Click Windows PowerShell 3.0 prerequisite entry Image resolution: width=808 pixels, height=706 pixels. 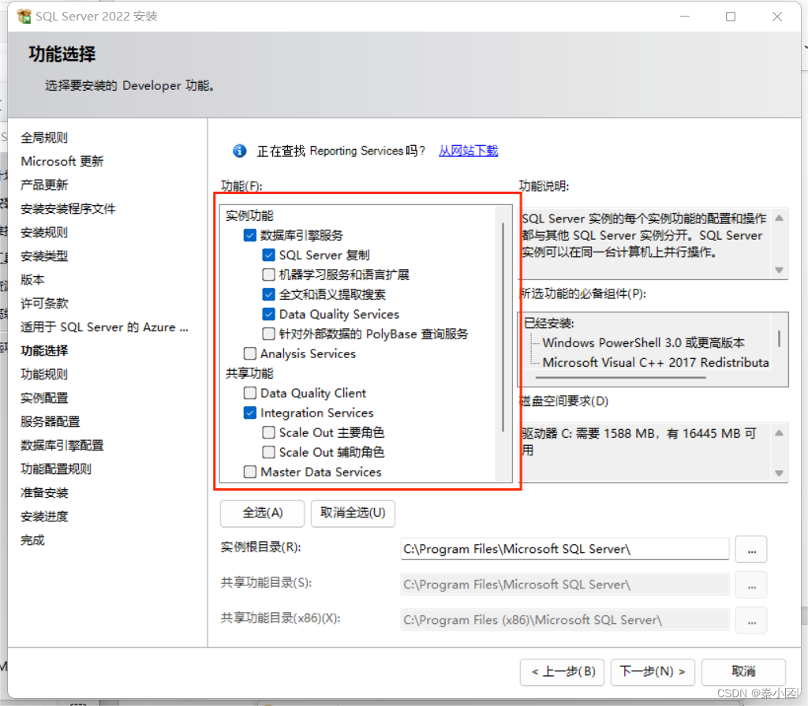[x=644, y=343]
